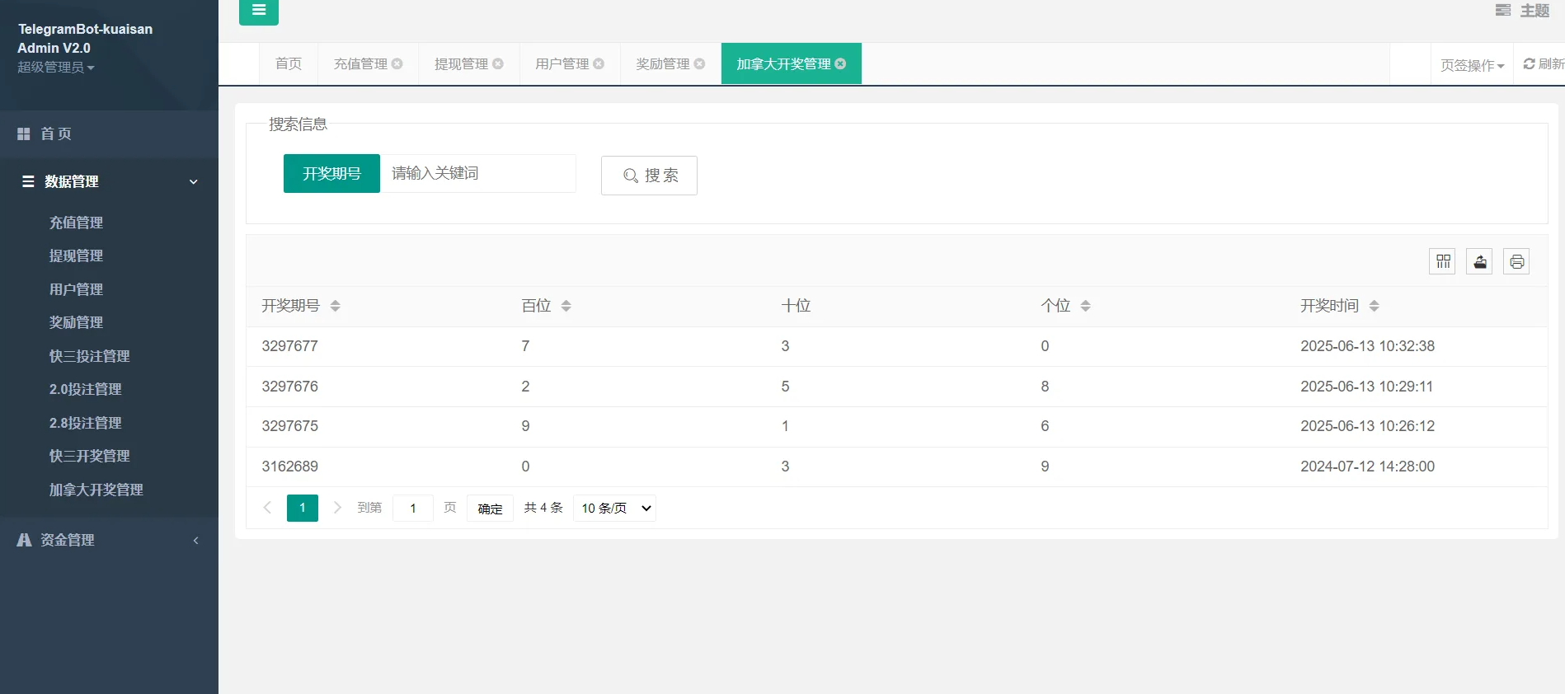Open 充值管理 in the sidebar
The width and height of the screenshot is (1565, 694).
[76, 223]
